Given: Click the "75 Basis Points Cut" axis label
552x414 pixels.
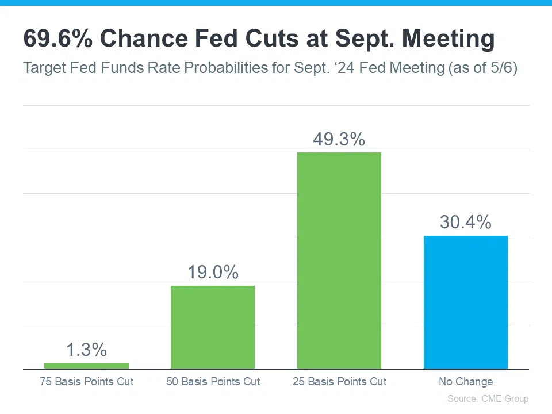Looking at the screenshot, I should click(86, 382).
